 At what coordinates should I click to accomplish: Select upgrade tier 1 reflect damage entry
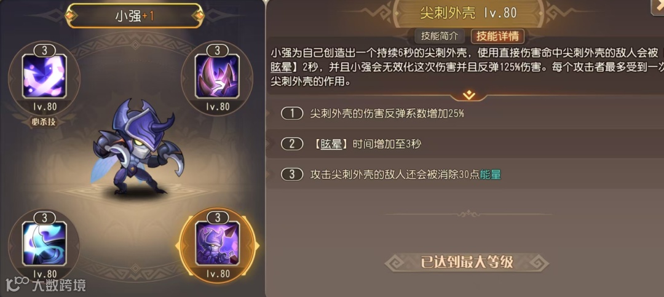click(x=464, y=114)
